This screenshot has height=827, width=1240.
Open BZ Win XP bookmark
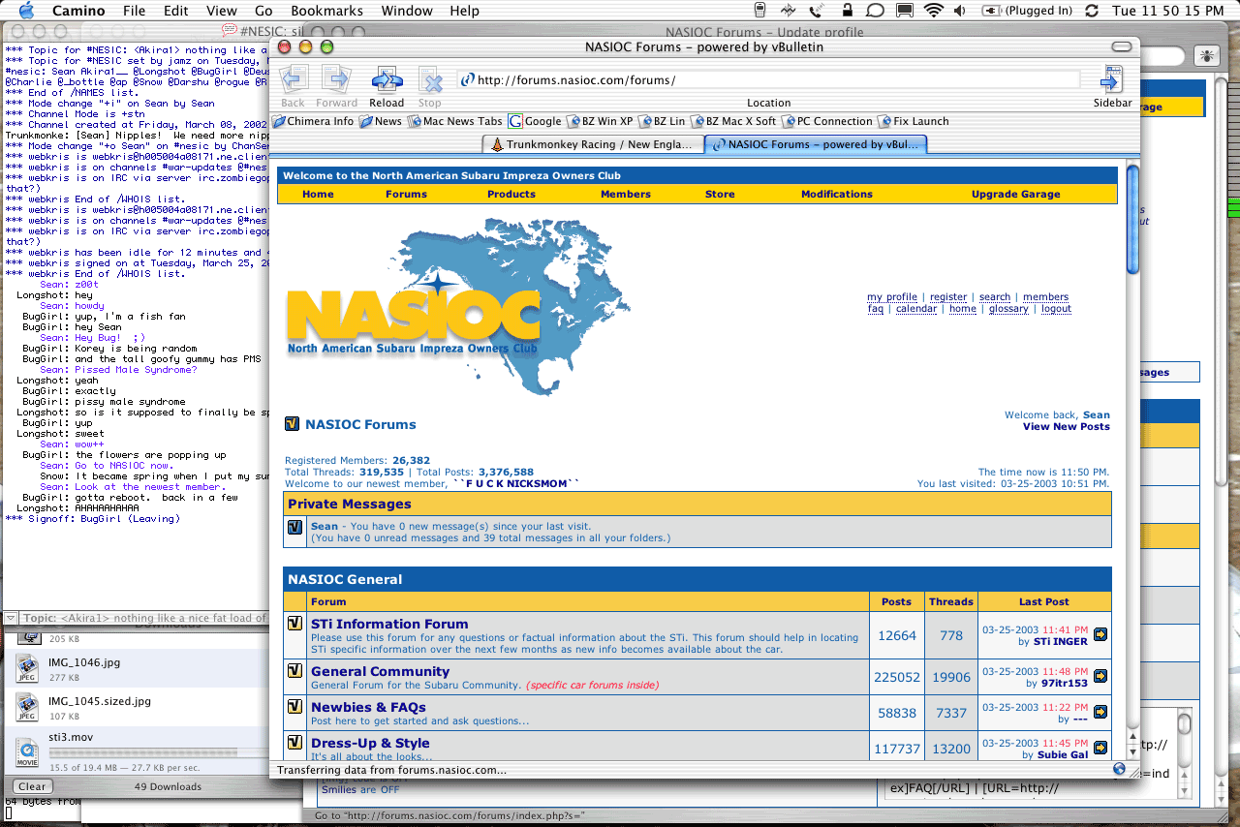coord(599,121)
